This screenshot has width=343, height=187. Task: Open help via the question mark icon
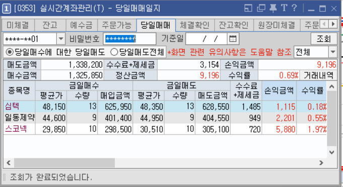pos(294,8)
